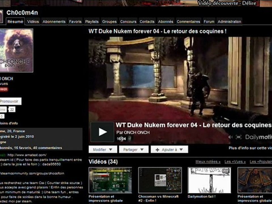
Task: Open the Groupes tab
Action: click(109, 22)
